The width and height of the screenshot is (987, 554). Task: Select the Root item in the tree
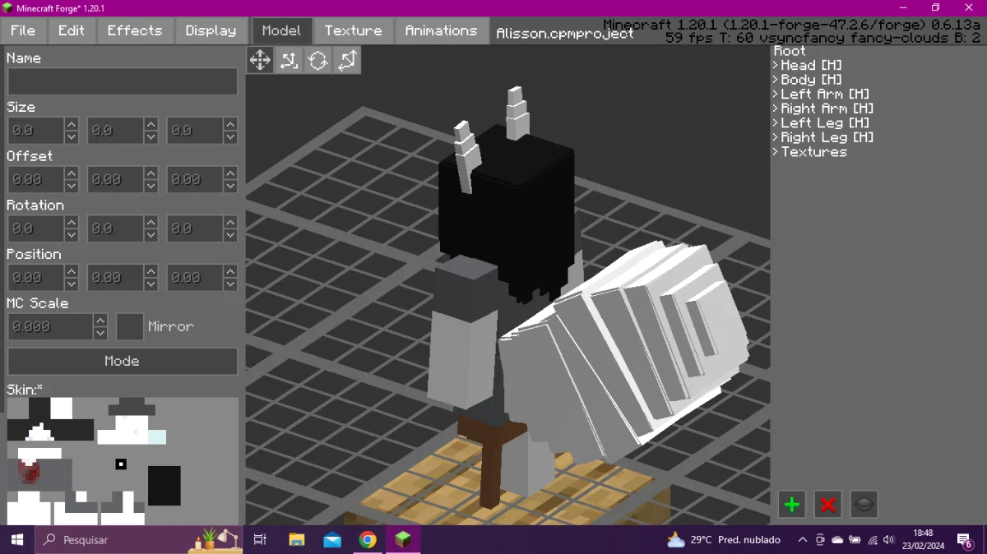(x=790, y=51)
